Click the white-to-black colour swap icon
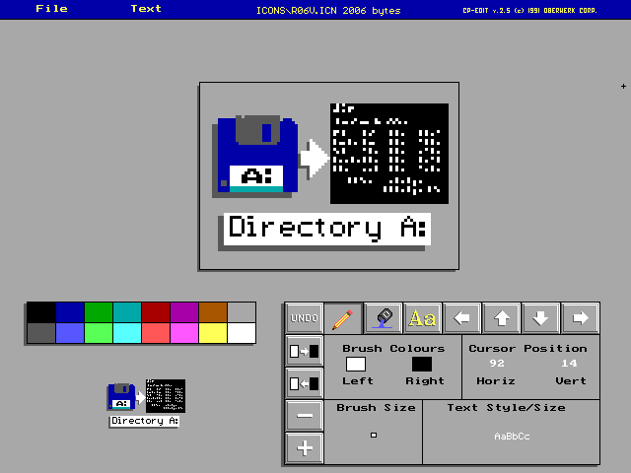631x473 pixels. pos(304,351)
